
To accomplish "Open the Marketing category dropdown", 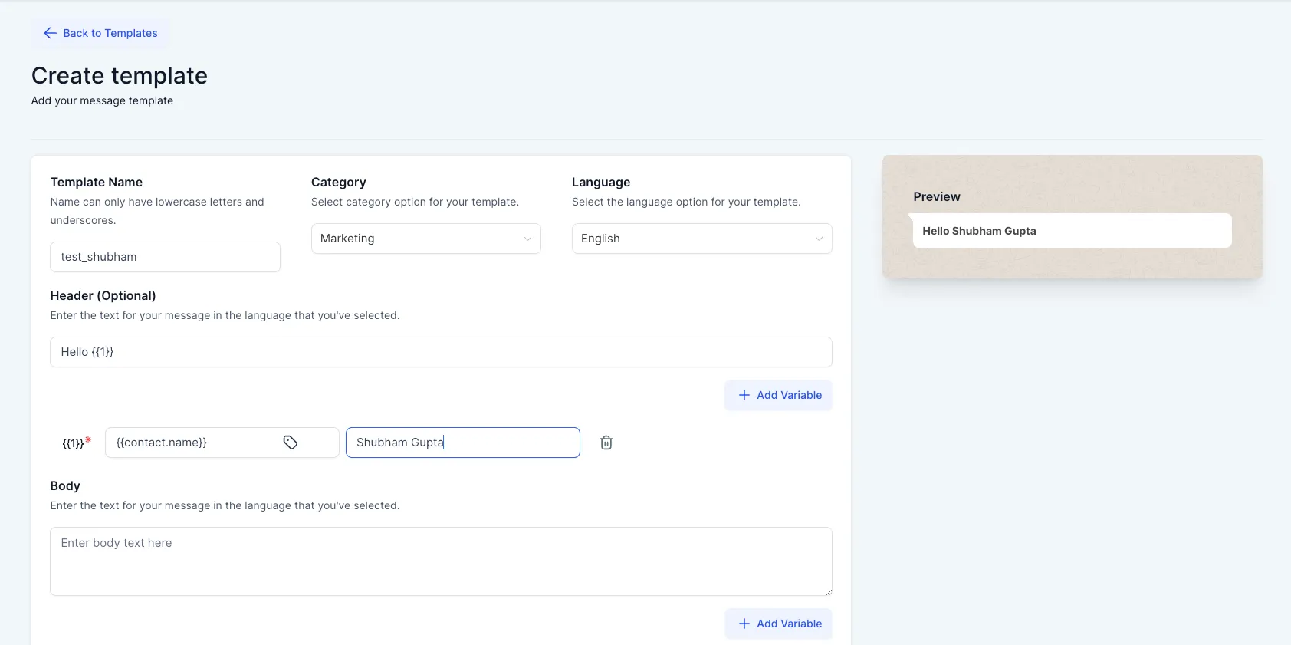I will [x=426, y=239].
